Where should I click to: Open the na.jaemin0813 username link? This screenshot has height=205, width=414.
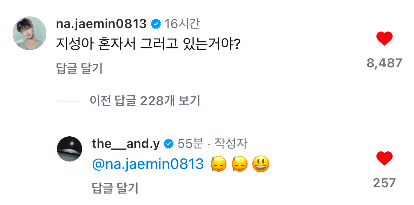click(101, 24)
